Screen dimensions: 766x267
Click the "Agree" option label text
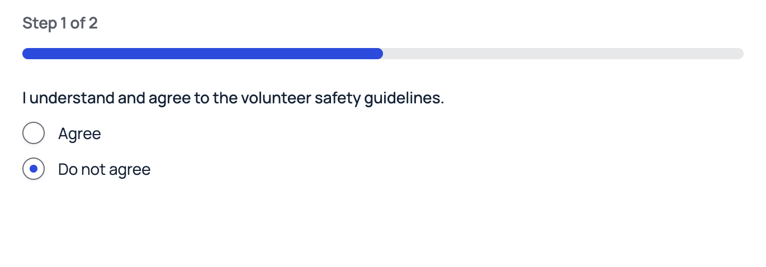tap(79, 134)
